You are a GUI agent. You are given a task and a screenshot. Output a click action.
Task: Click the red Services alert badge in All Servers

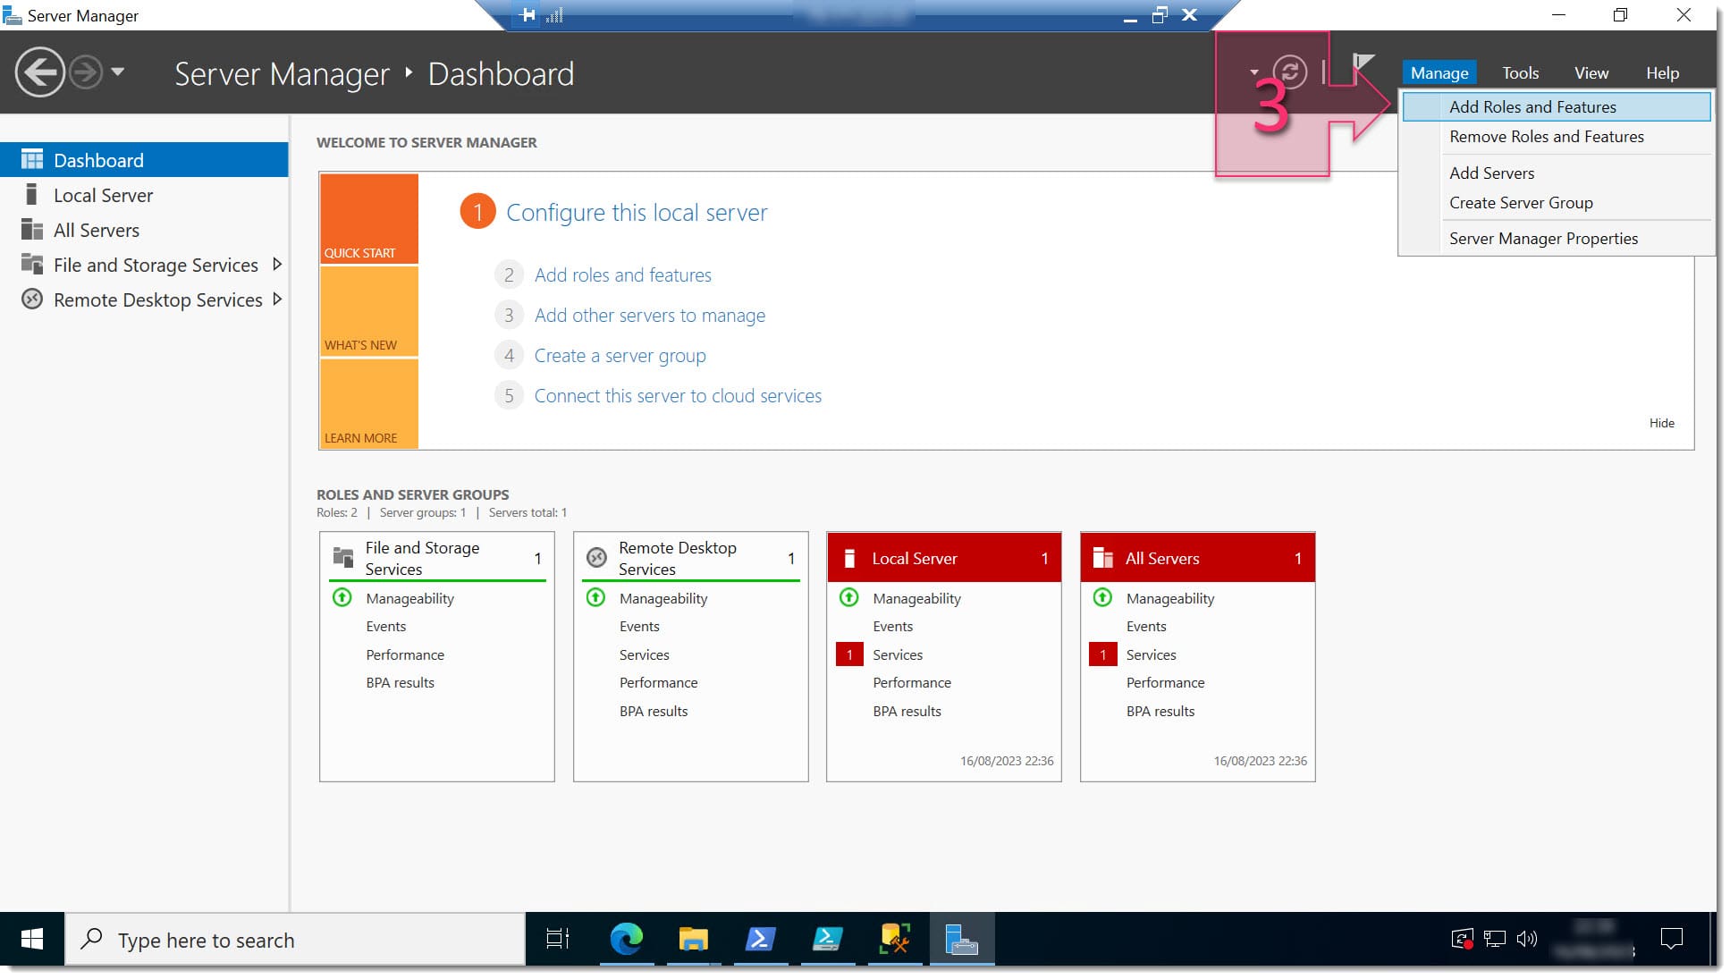coord(1102,654)
